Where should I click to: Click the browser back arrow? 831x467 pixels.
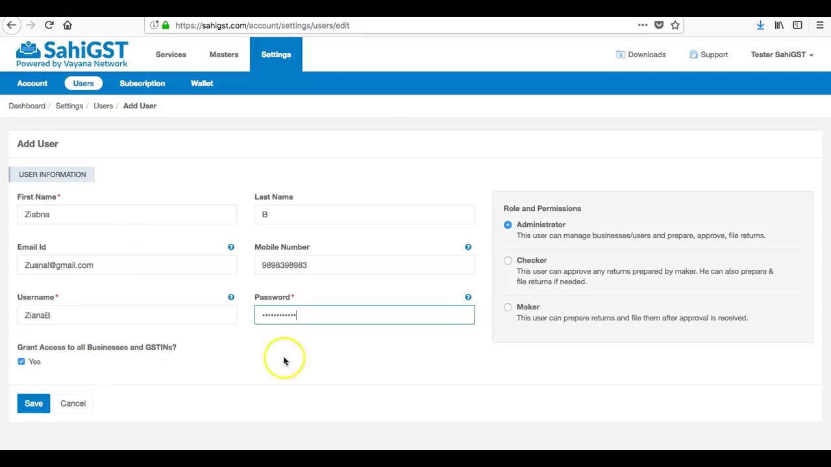point(12,25)
